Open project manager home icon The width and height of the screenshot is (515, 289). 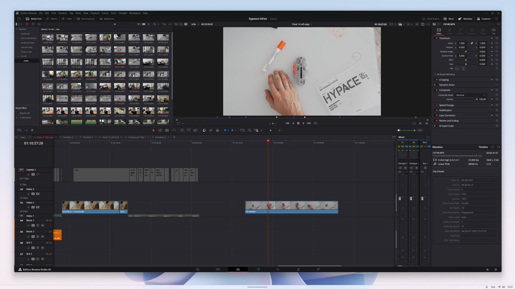pyautogui.click(x=488, y=269)
